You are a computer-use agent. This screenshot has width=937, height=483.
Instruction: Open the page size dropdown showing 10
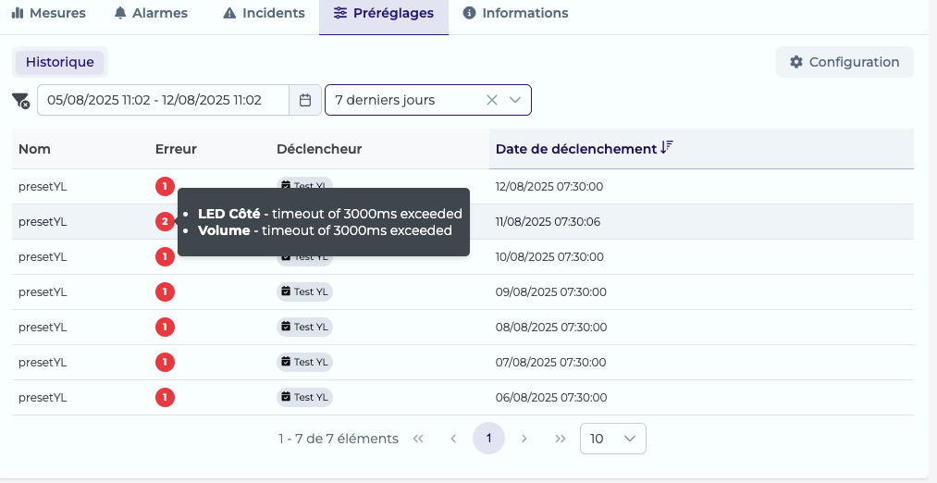coord(613,439)
